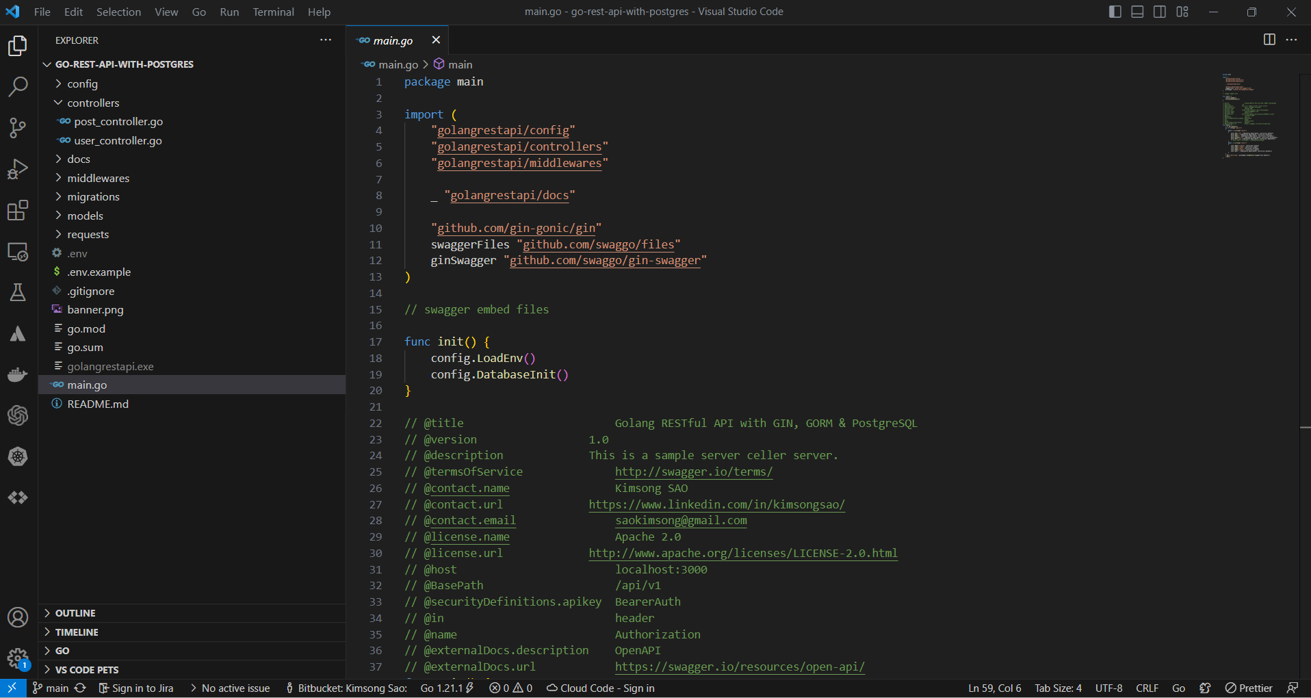
Task: Click No active issue in status bar
Action: click(230, 688)
